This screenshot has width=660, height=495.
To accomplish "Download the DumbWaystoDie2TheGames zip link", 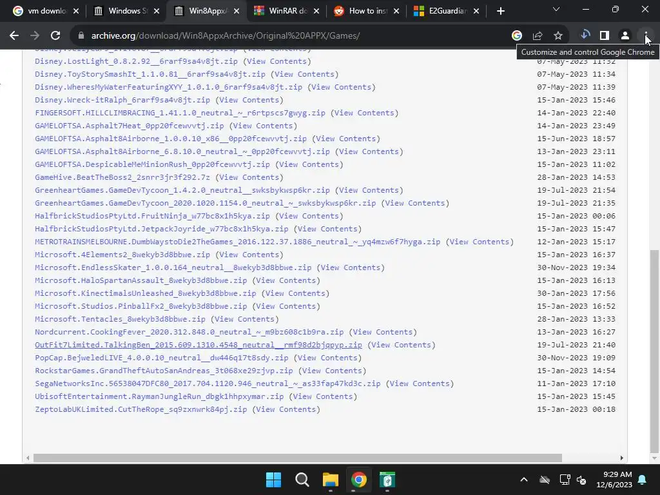I will point(237,242).
